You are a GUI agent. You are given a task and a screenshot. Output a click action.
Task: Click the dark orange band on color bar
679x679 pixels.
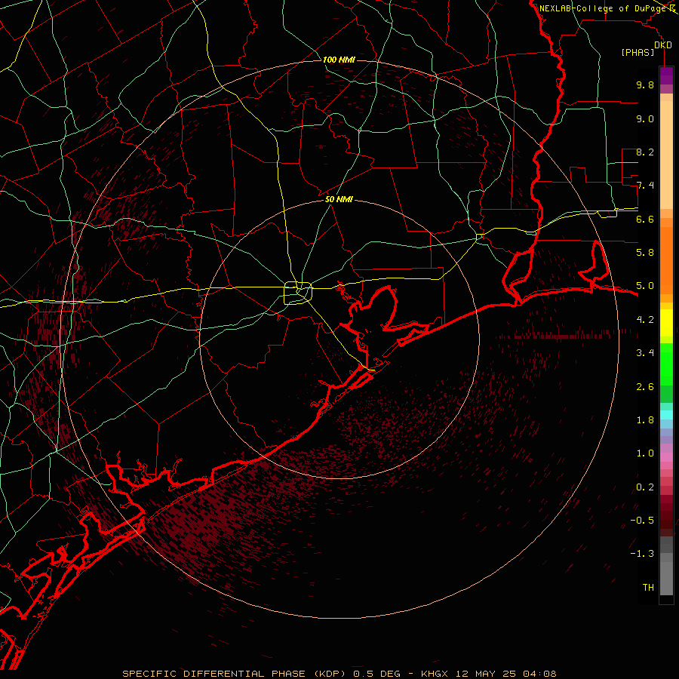tap(666, 260)
